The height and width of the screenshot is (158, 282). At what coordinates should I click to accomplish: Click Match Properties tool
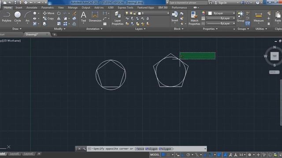pos(194,18)
